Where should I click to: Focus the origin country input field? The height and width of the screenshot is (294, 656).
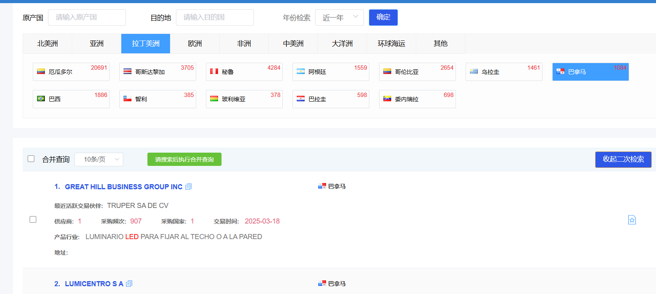87,18
